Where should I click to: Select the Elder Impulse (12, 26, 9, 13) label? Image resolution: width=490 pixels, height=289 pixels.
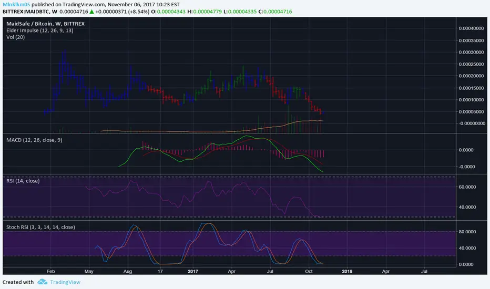(39, 30)
